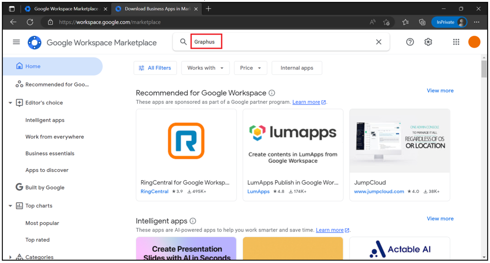Close the Google Workspace Marketplace tab

(105, 9)
